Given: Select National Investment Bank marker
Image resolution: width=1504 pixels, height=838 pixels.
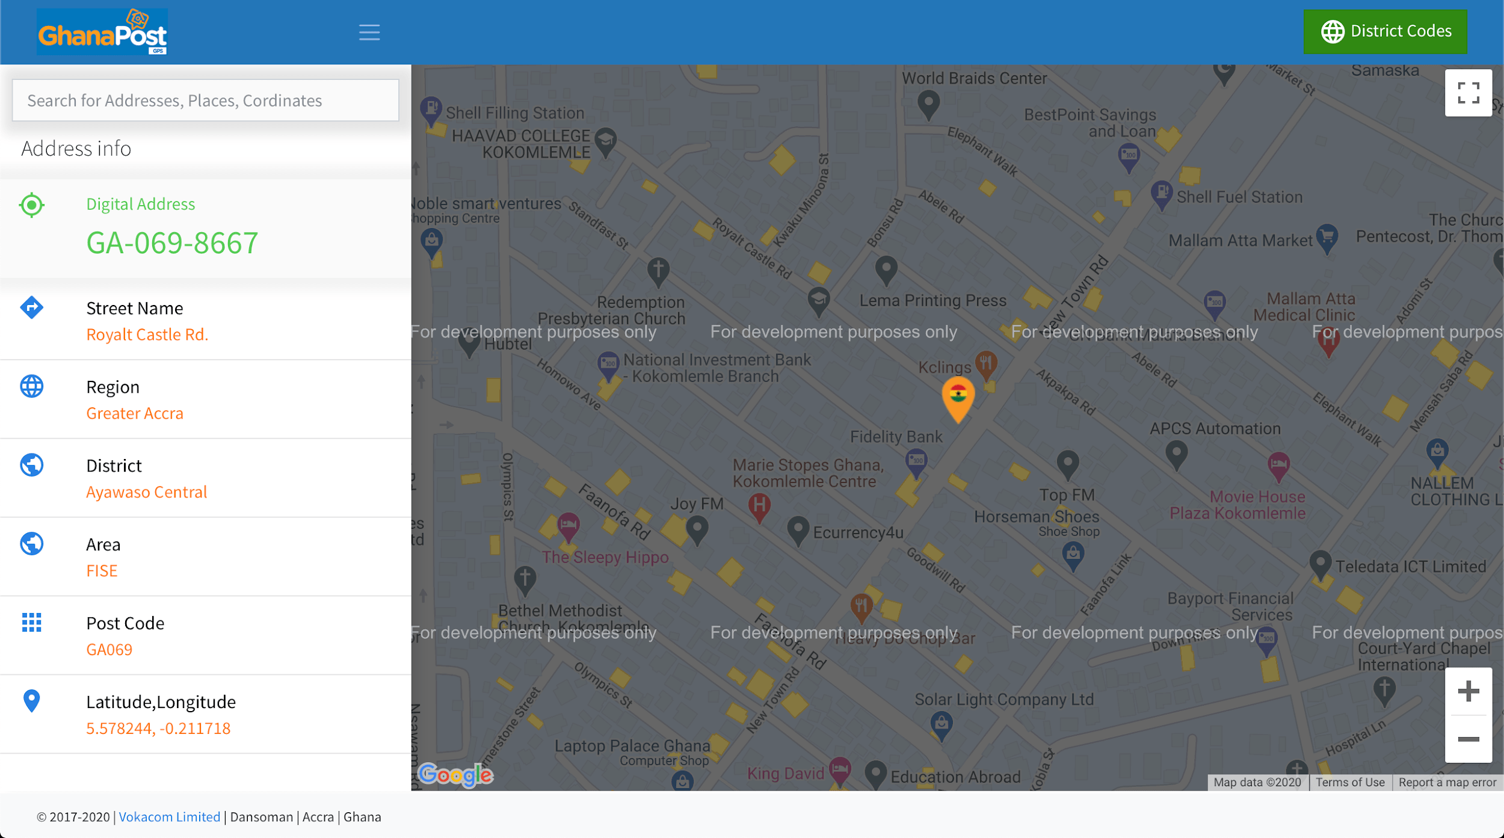Looking at the screenshot, I should 608,366.
